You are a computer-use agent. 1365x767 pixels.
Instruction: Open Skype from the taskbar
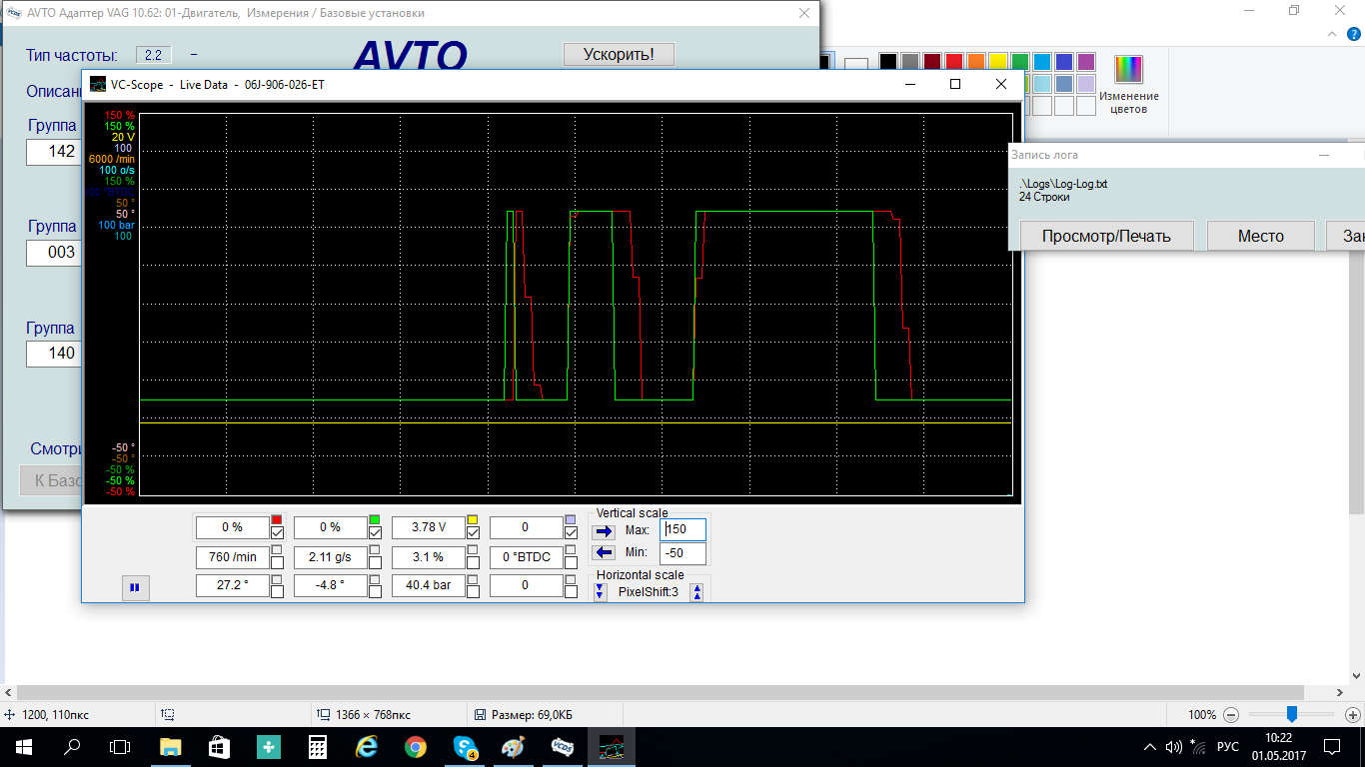[465, 746]
